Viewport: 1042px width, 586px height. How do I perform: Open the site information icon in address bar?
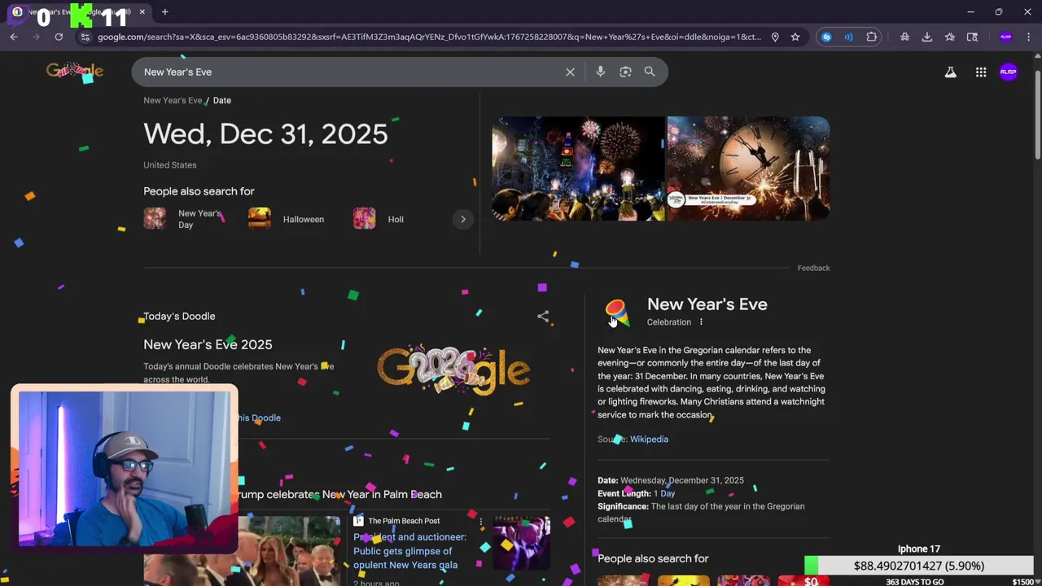click(x=85, y=37)
